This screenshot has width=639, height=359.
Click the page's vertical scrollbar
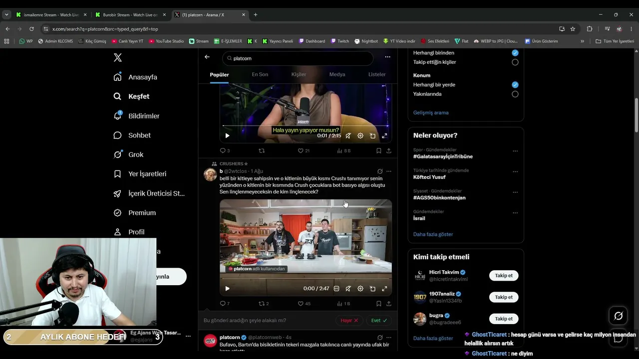(x=636, y=116)
